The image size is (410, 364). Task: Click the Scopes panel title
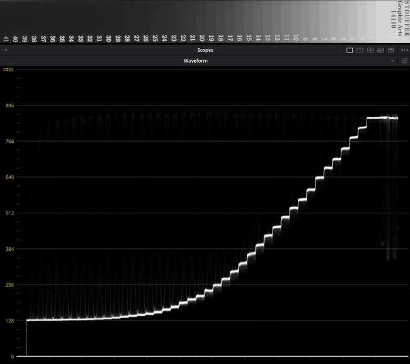pos(205,50)
